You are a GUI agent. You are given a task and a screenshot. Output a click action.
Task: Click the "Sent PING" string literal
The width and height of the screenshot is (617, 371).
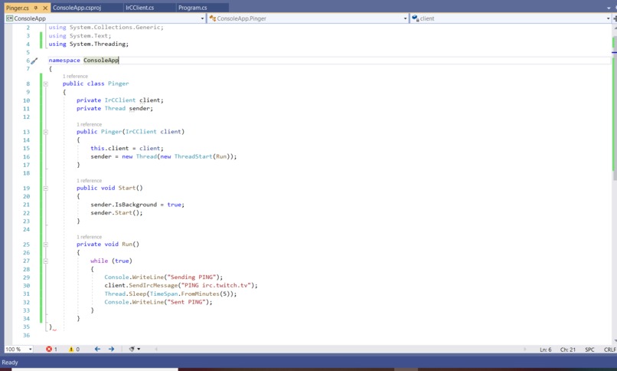point(188,303)
